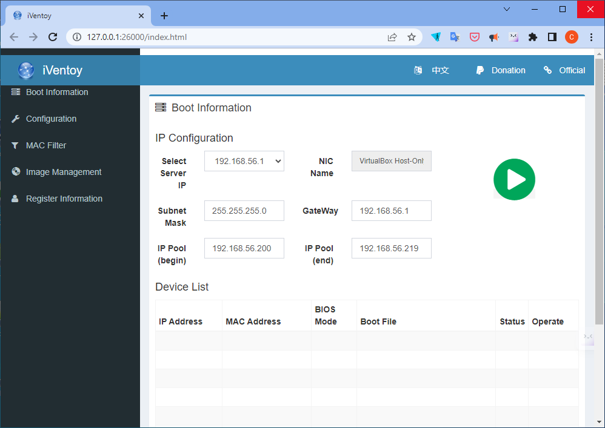
Task: Reload the page with the refresh button
Action: click(x=53, y=37)
